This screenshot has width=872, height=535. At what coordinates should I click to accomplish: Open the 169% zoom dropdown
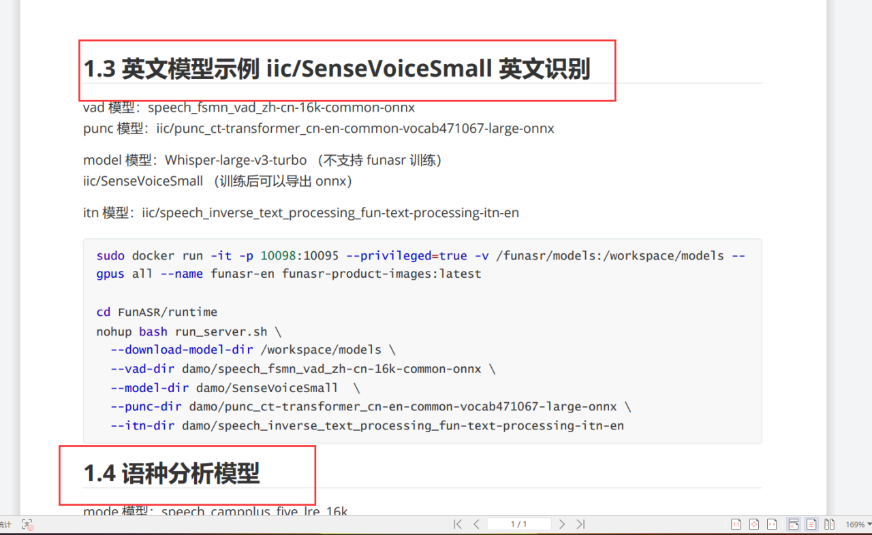[x=858, y=525]
